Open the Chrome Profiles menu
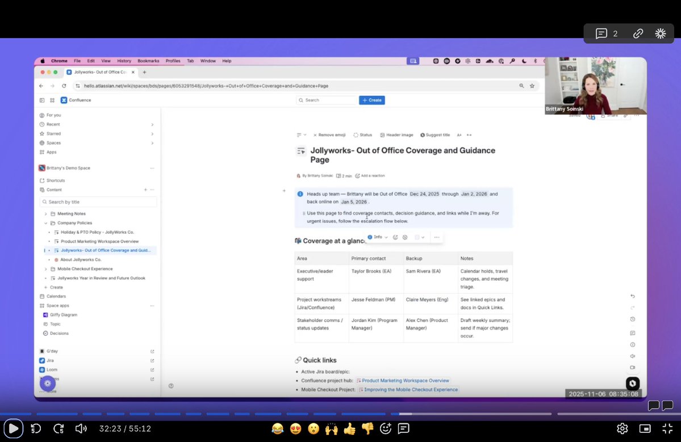Screen dimensions: 681x442 click(173, 61)
